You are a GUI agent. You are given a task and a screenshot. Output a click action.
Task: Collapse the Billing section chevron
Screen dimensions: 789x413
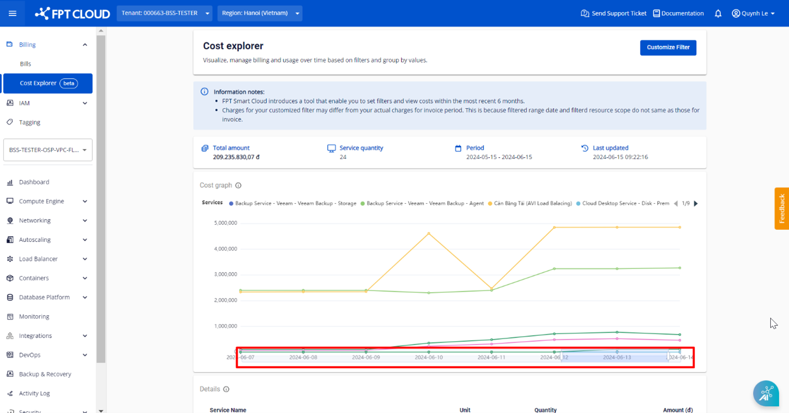pyautogui.click(x=85, y=45)
